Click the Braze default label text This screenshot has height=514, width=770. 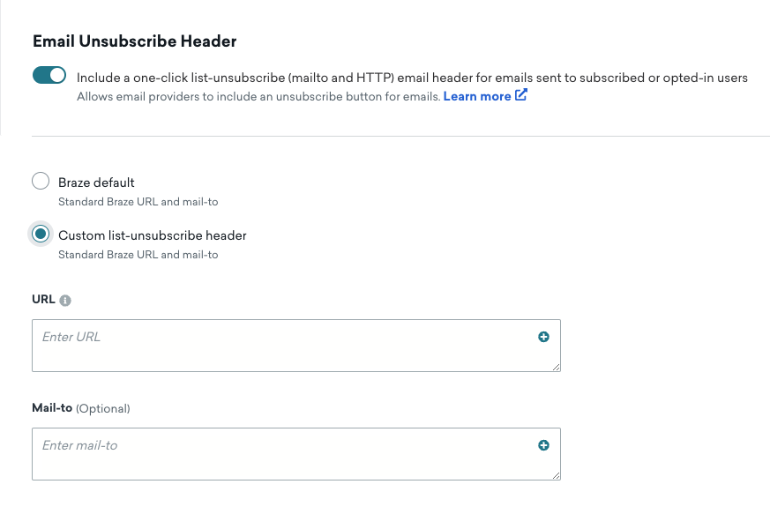coord(96,183)
